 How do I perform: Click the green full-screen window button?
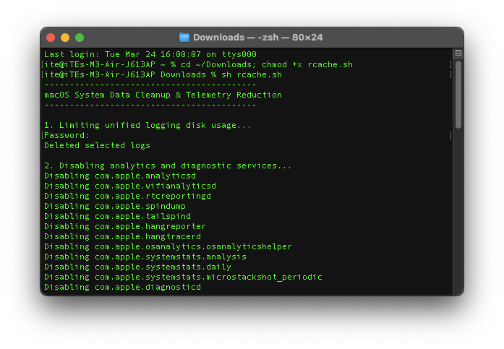(x=80, y=38)
